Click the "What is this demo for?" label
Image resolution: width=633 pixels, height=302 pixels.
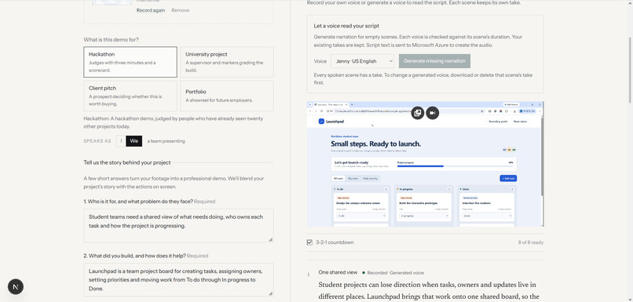coord(111,39)
